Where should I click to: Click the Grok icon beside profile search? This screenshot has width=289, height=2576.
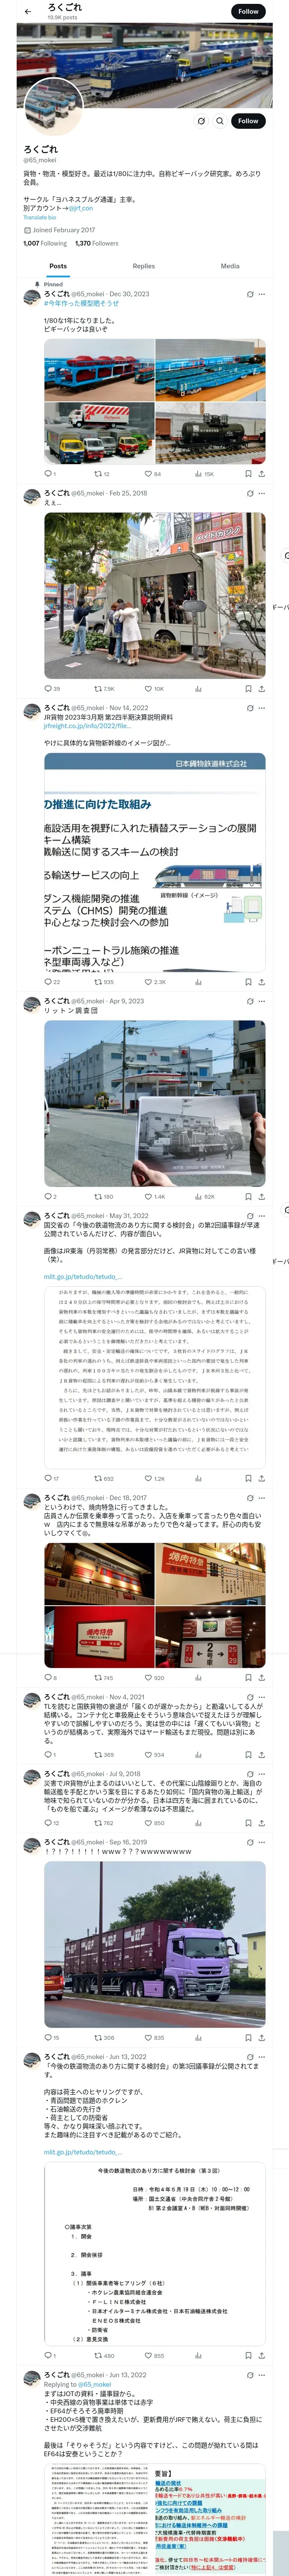[x=201, y=121]
